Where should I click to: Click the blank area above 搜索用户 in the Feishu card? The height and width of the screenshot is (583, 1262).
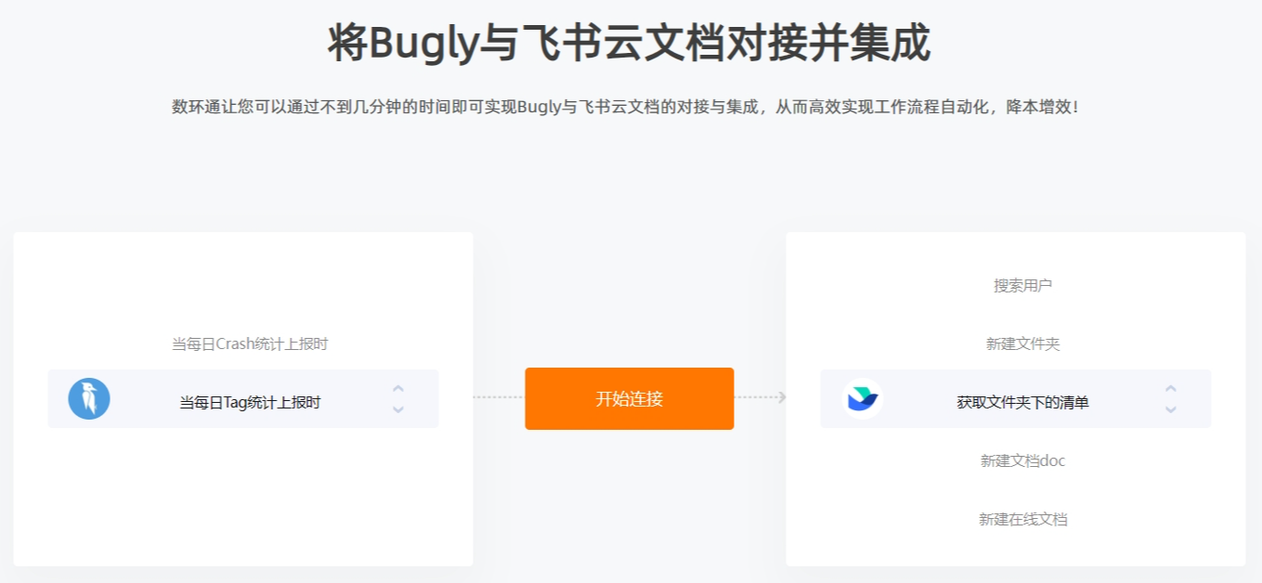[x=1016, y=253]
